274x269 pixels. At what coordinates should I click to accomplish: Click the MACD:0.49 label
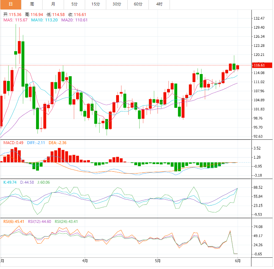13,143
